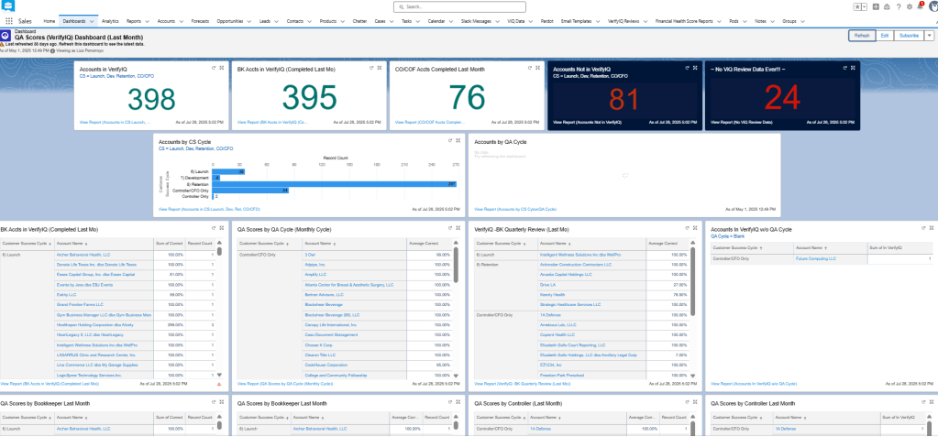The height and width of the screenshot is (437, 938).
Task: Click the Edit dashboard button
Action: coord(884,36)
